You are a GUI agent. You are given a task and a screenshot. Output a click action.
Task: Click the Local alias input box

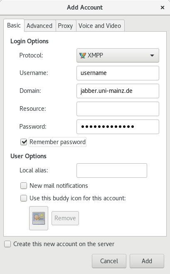tap(112, 170)
